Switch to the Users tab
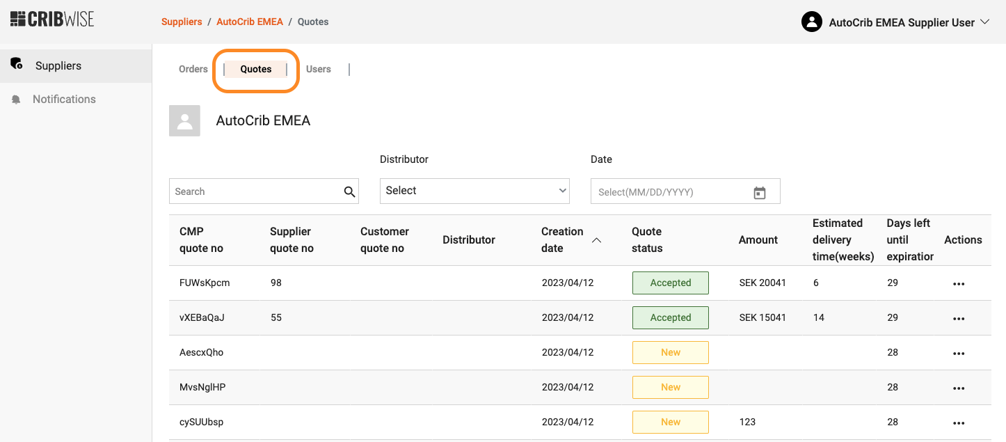Image resolution: width=1006 pixels, height=442 pixels. 319,69
